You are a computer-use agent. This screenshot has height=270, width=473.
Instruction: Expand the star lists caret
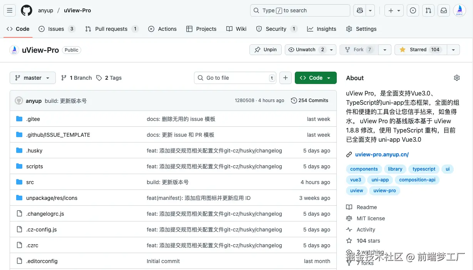(x=453, y=50)
